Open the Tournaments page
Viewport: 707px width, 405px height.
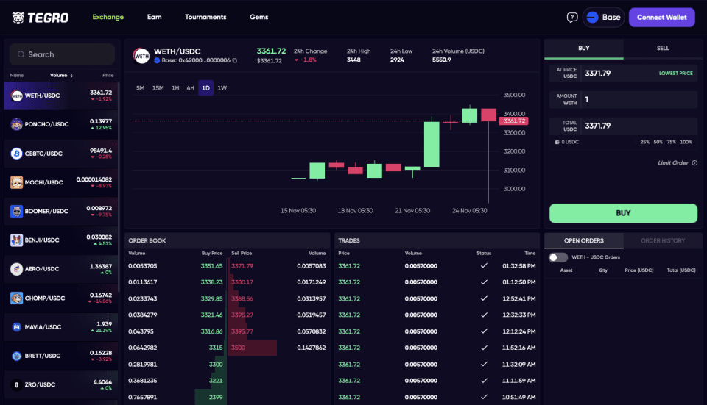(205, 17)
